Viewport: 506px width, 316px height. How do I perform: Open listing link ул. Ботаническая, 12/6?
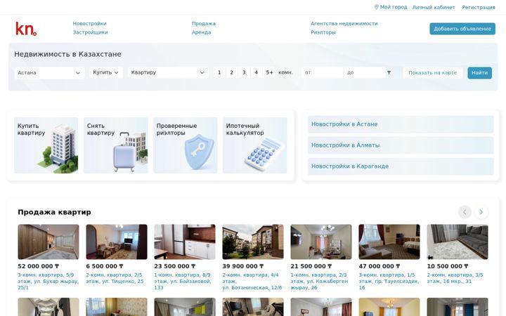pyautogui.click(x=252, y=281)
